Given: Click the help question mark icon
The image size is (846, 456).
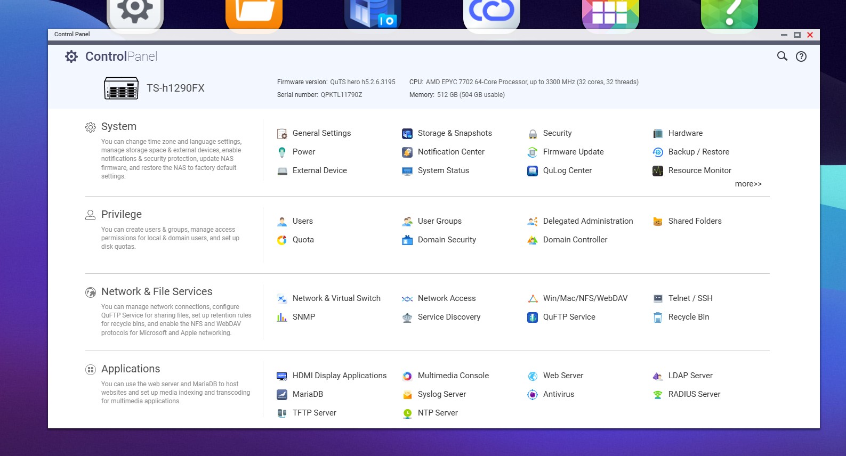Looking at the screenshot, I should point(801,56).
